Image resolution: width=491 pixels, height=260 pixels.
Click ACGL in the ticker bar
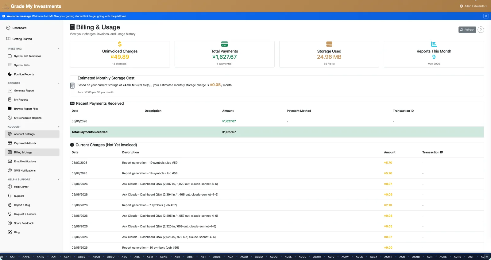tap(302, 257)
